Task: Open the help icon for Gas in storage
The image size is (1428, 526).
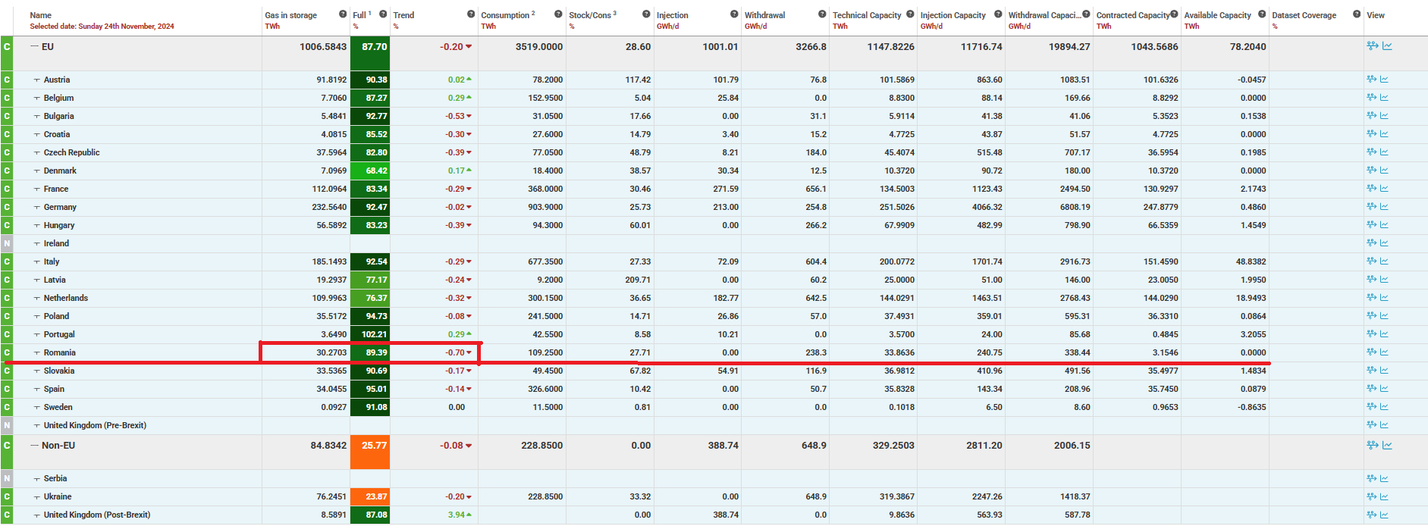Action: [x=343, y=14]
